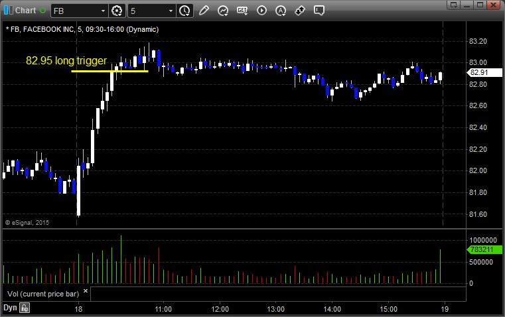Click the 15:00 time axis label
The width and height of the screenshot is (505, 317).
pos(388,309)
